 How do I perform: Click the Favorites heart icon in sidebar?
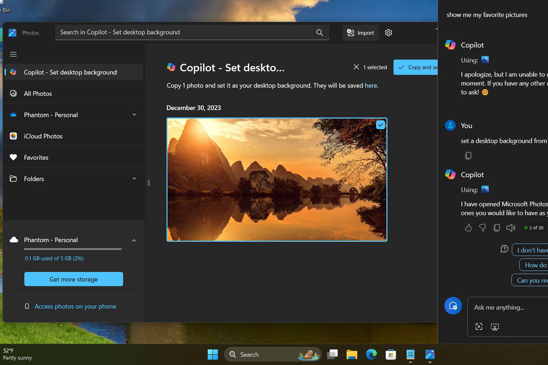14,157
